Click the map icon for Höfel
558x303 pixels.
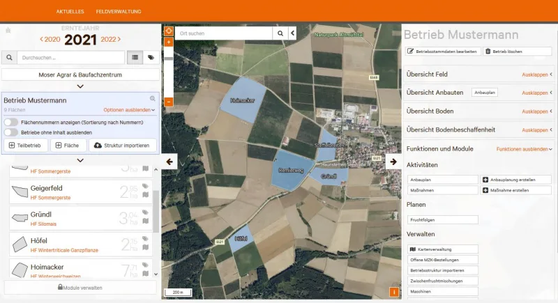point(145,247)
